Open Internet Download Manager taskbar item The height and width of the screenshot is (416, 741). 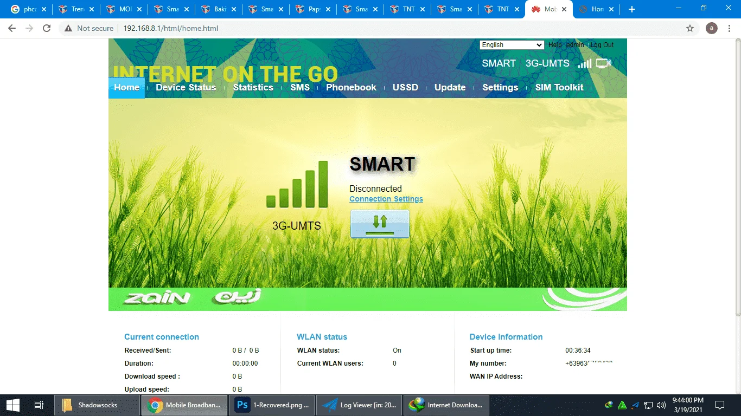(x=446, y=405)
